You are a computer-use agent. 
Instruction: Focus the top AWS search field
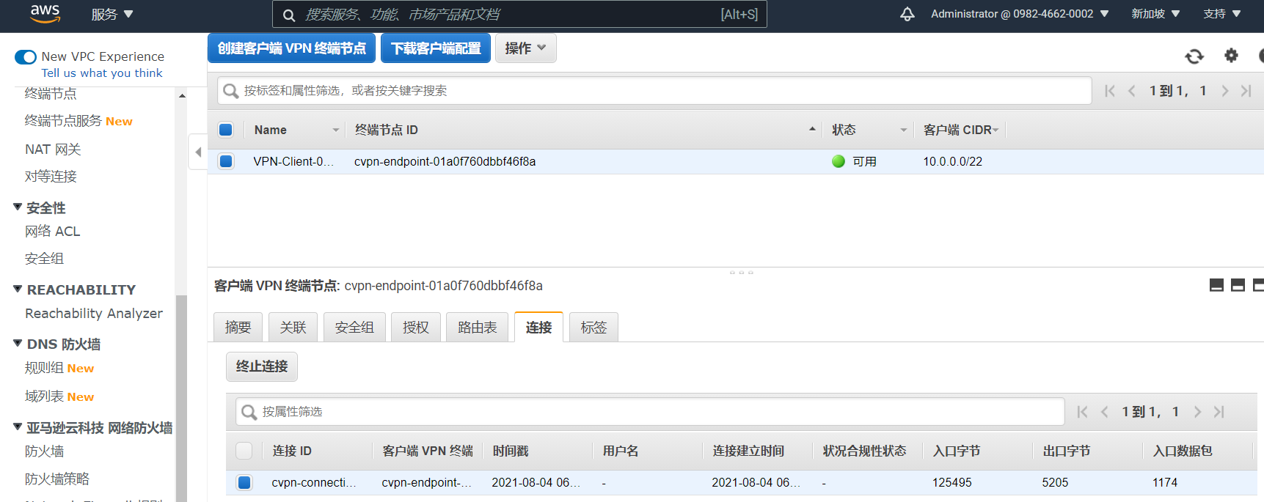519,15
